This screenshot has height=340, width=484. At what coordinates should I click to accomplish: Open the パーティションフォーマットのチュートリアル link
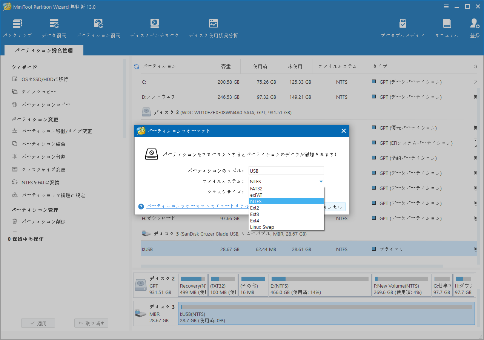pos(197,207)
